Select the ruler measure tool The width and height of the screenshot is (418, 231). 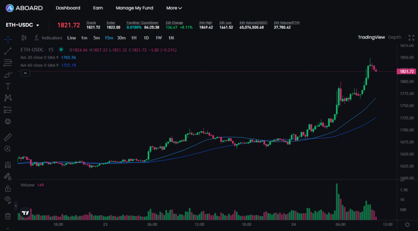click(8, 137)
